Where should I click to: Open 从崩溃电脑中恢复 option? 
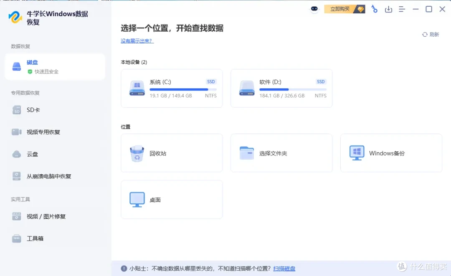tap(55, 176)
